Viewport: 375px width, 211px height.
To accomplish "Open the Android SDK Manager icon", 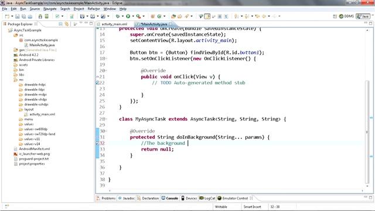I will (40, 16).
